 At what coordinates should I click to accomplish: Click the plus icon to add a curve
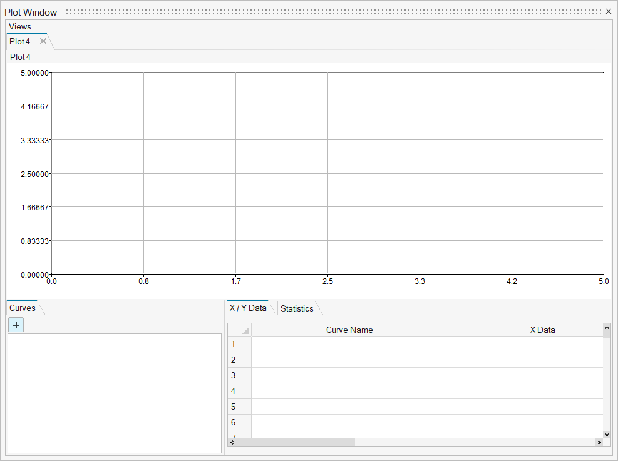[x=16, y=325]
